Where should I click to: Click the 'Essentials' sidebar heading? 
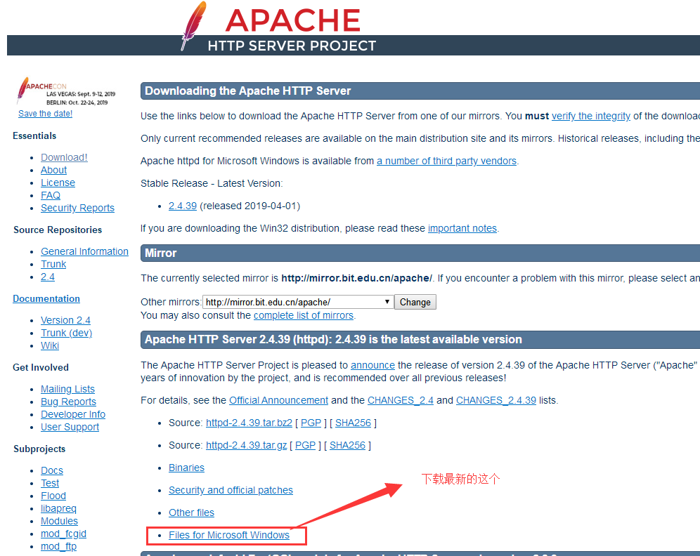[x=34, y=136]
